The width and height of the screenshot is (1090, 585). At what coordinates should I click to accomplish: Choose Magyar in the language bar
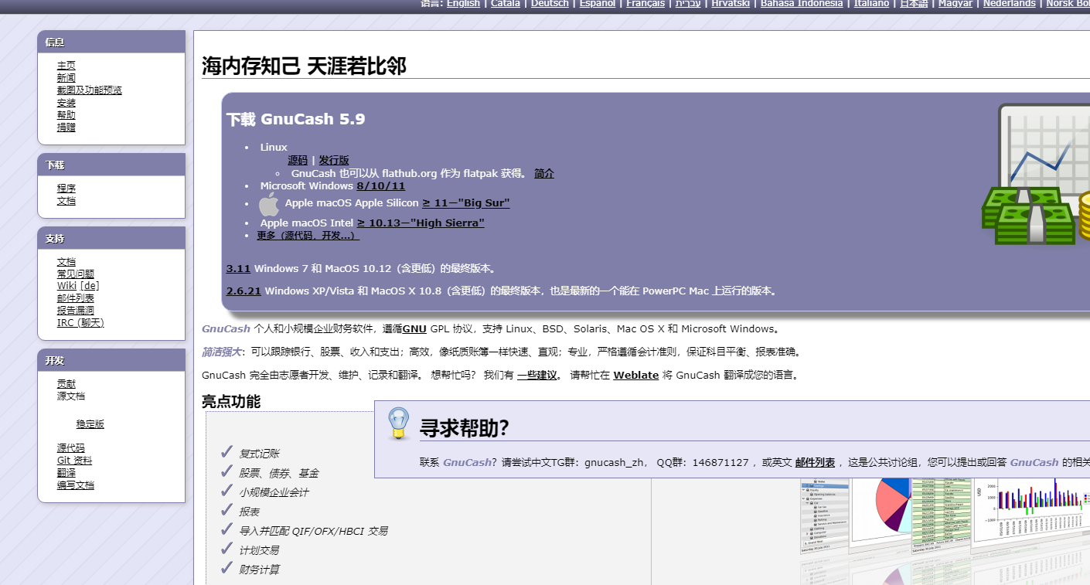pyautogui.click(x=955, y=4)
